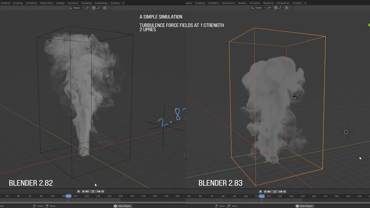Open Scripting workspace tab in Blender 2.83
This screenshot has height=208, width=370.
(x=297, y=3)
